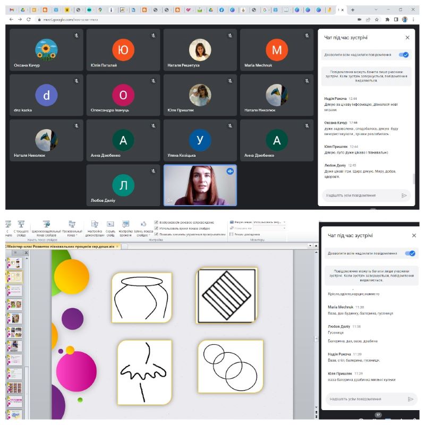
Task: Switch to the Gmail browser tab
Action: (x=12, y=10)
